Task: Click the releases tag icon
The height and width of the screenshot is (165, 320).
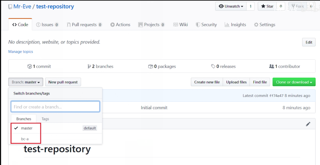Action: click(x=213, y=67)
